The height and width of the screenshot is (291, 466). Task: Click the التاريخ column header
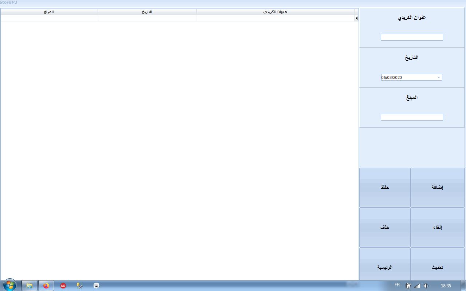pos(147,12)
